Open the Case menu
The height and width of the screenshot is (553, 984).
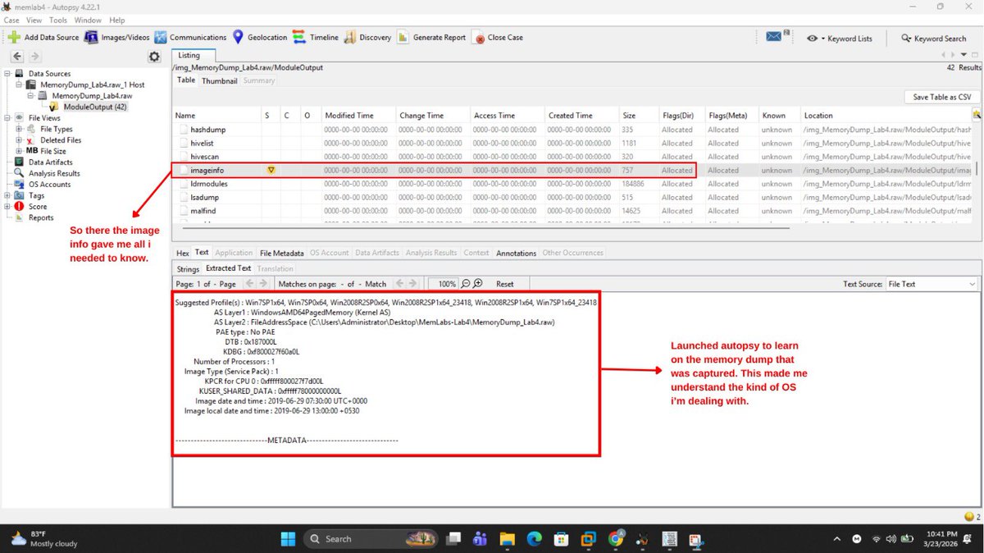(x=11, y=20)
